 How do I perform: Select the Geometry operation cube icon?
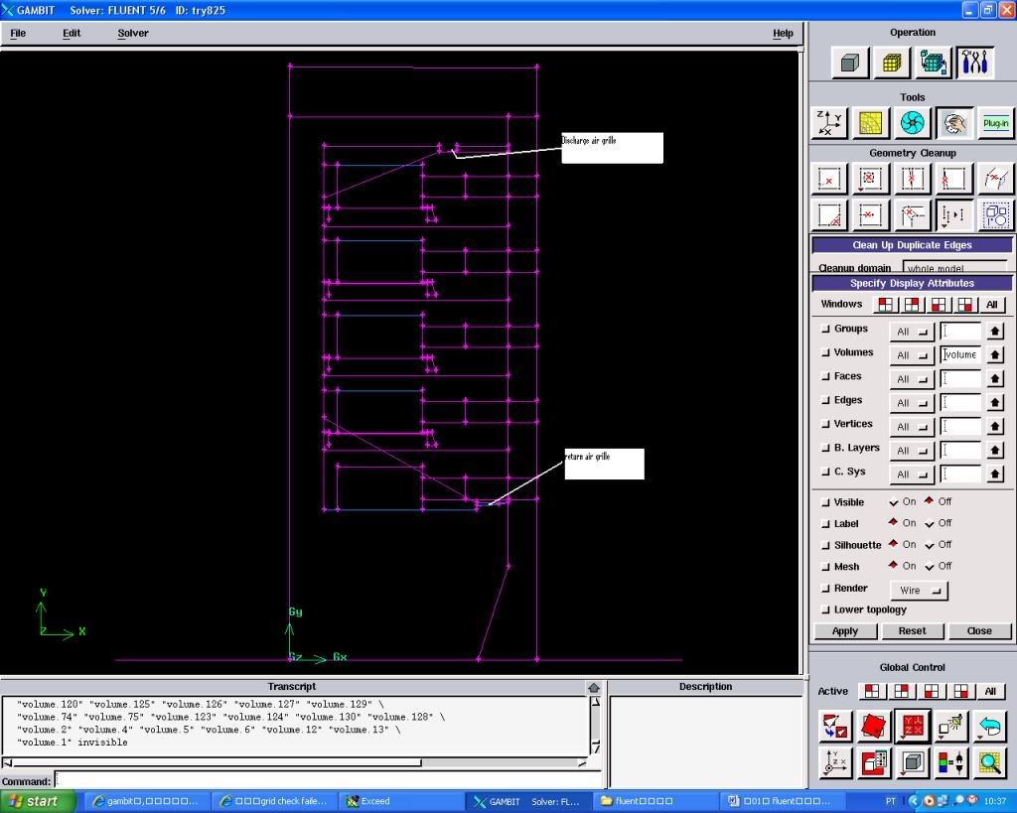click(x=849, y=64)
